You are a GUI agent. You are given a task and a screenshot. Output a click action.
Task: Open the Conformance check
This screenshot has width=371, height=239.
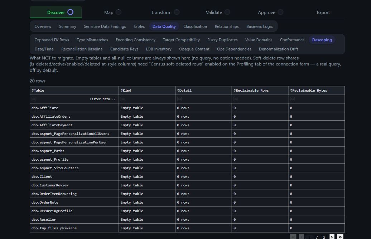point(292,40)
